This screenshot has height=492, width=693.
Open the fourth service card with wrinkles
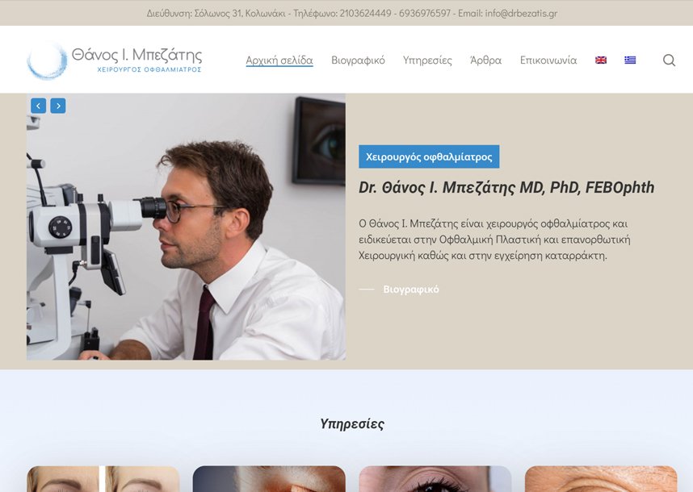(x=601, y=479)
